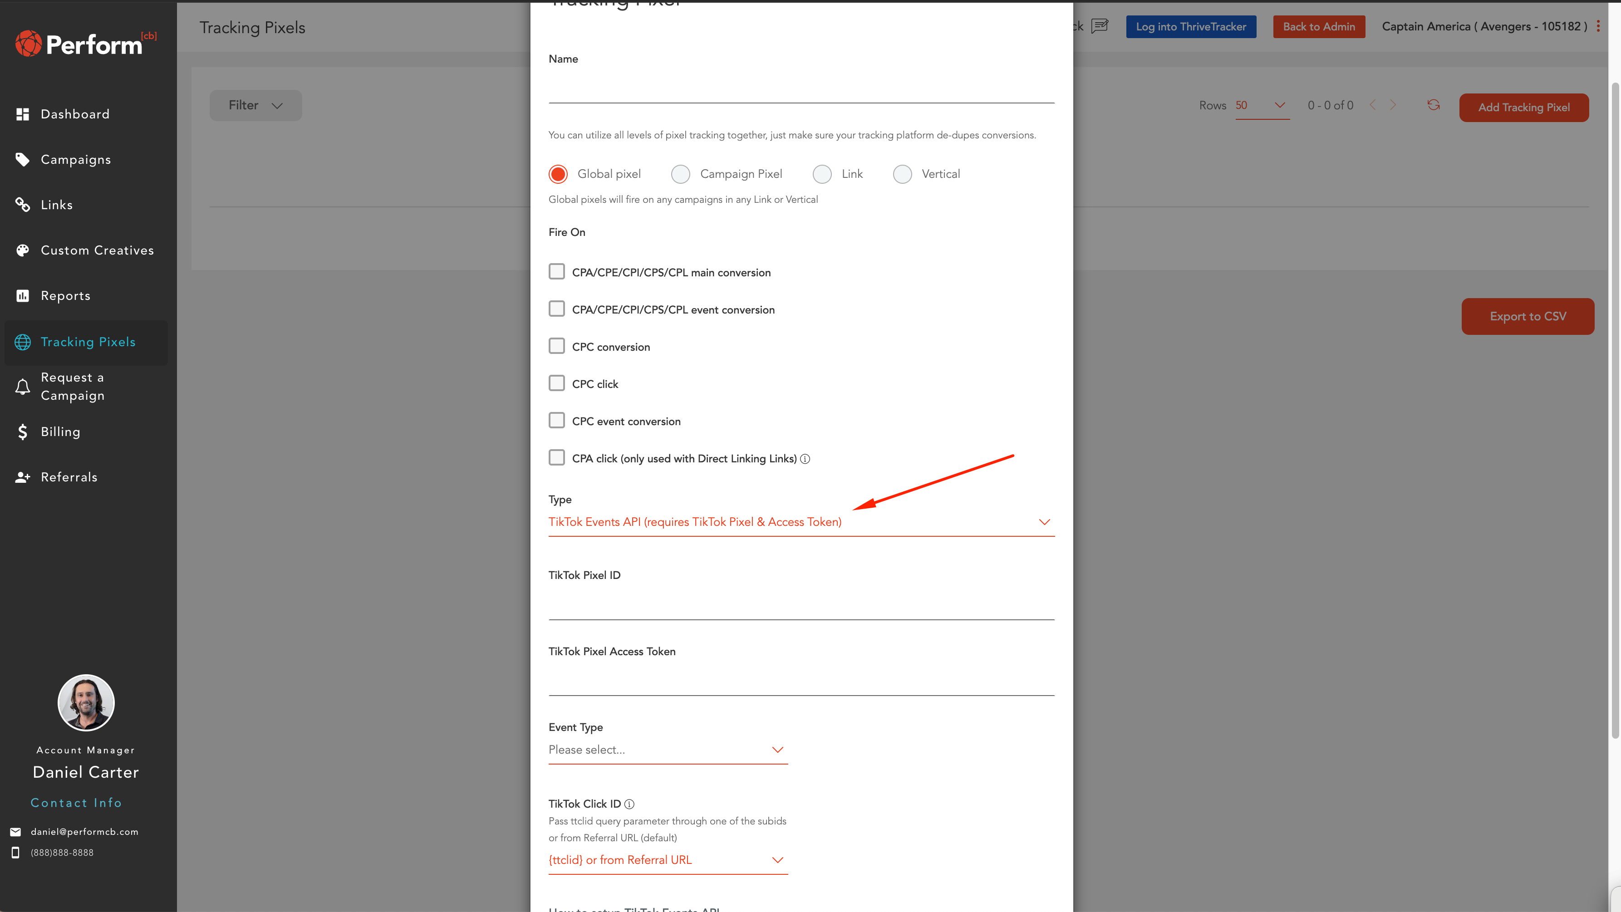Click the feedback note icon in header
1621x912 pixels.
coord(1099,26)
